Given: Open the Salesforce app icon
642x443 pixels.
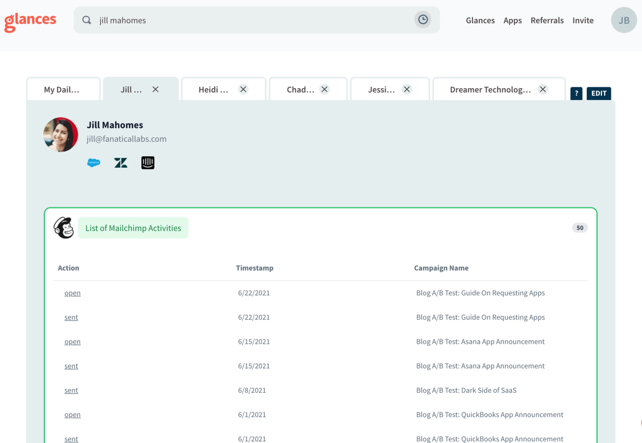Looking at the screenshot, I should pos(94,163).
